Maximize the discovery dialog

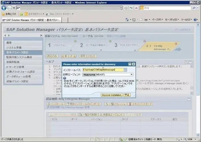point(130,64)
